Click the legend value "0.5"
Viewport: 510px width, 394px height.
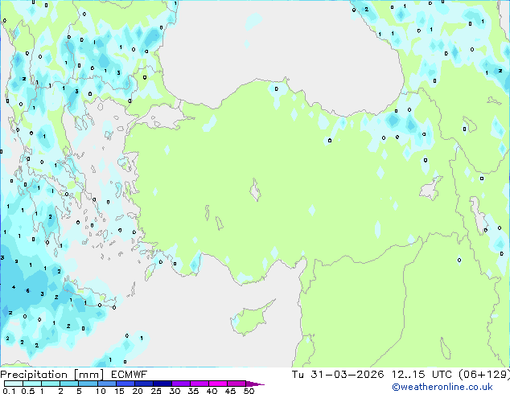tap(27, 391)
